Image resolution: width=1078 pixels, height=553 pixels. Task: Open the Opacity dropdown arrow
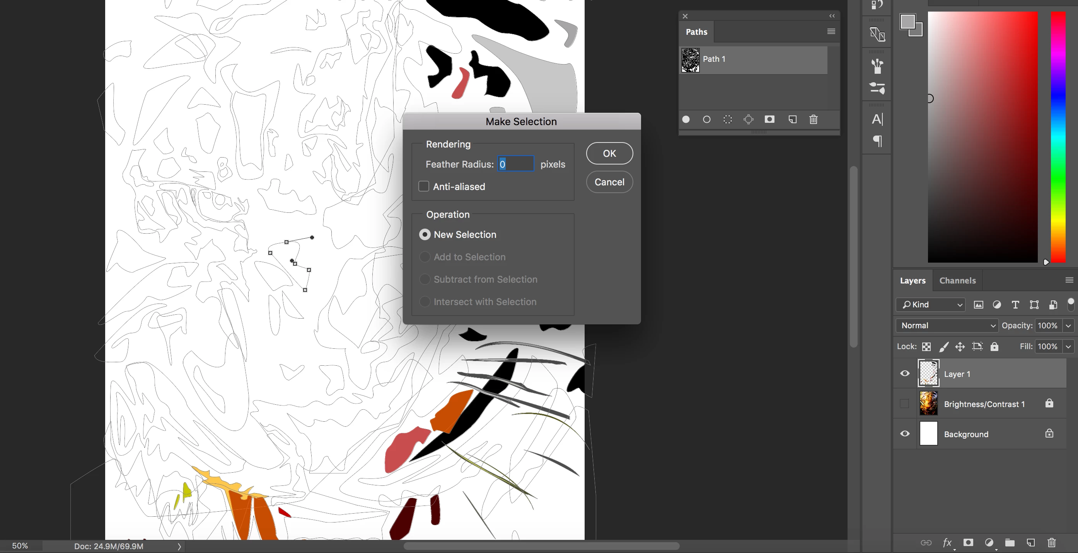coord(1068,326)
